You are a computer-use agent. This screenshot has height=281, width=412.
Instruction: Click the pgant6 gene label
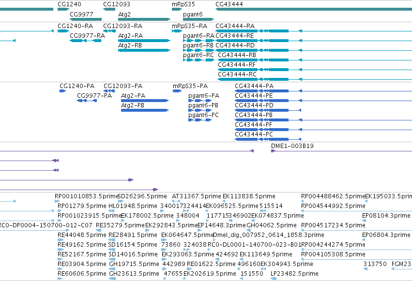pos(193,15)
